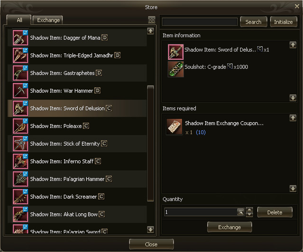Select Shadow Item: Akat Long Bow row
Image resolution: width=303 pixels, height=252 pixels.
coord(77,214)
